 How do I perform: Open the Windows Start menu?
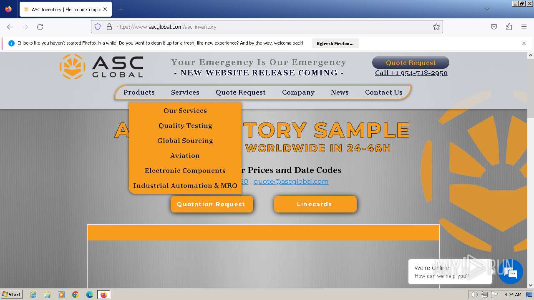(x=11, y=295)
